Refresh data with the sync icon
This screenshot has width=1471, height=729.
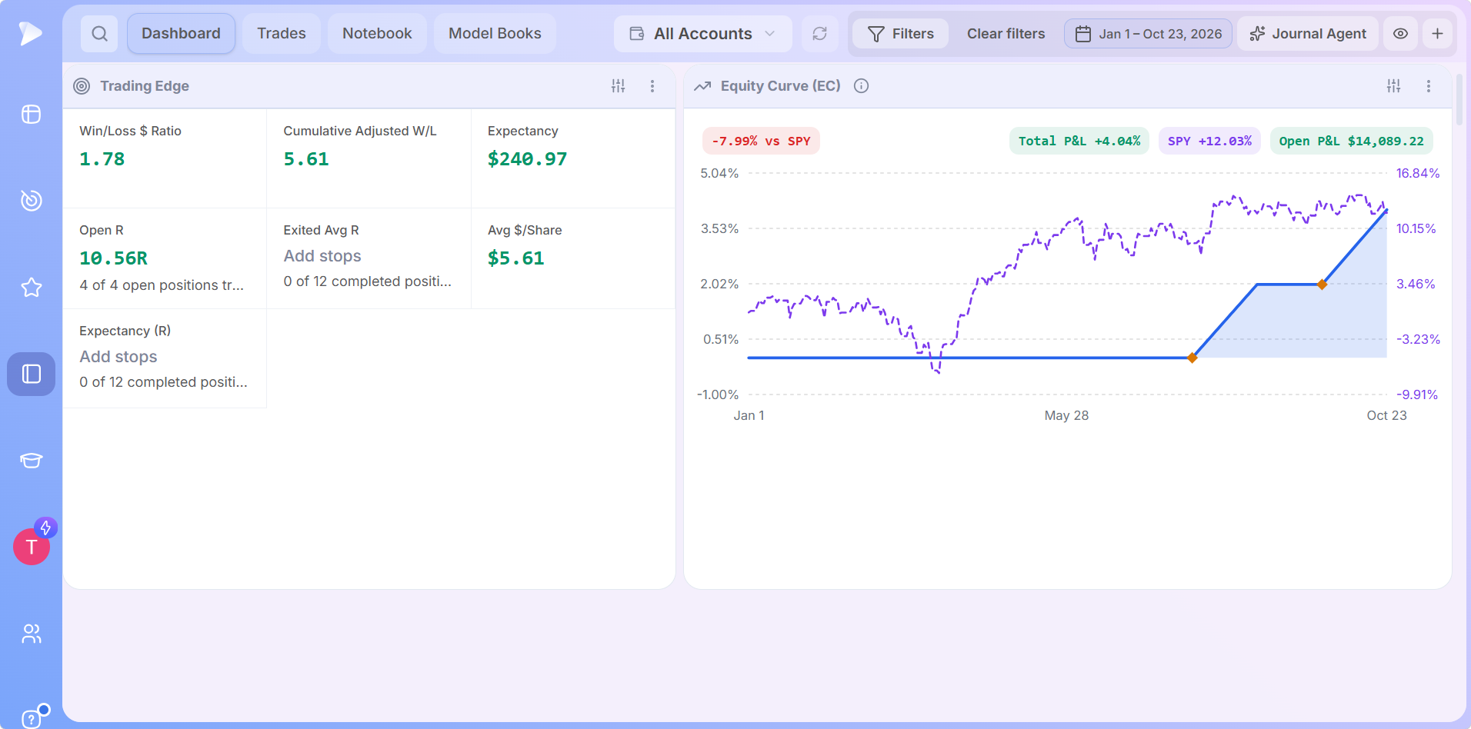[820, 34]
